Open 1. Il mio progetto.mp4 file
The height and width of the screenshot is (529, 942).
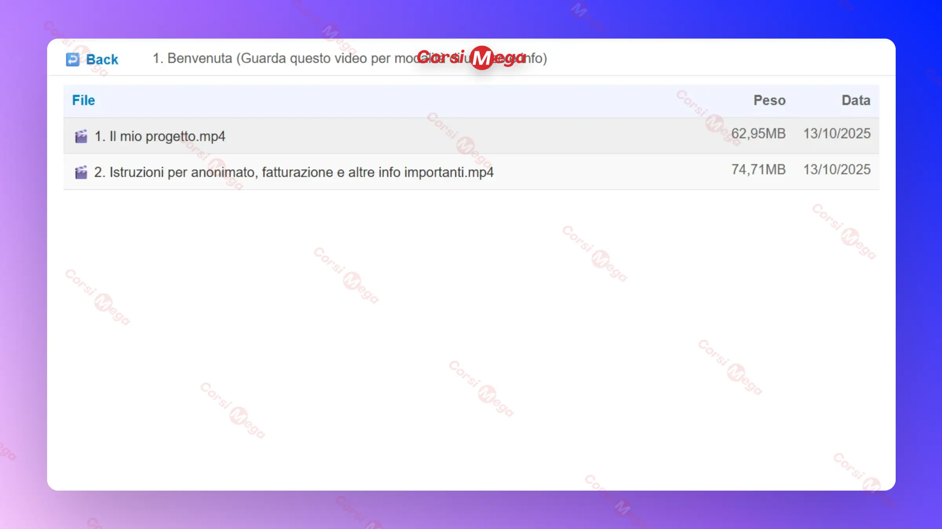pos(160,136)
